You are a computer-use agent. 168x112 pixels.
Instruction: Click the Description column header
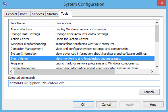point(104,23)
